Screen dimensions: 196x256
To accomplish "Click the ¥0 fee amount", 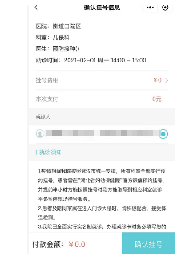I will click(157, 80).
